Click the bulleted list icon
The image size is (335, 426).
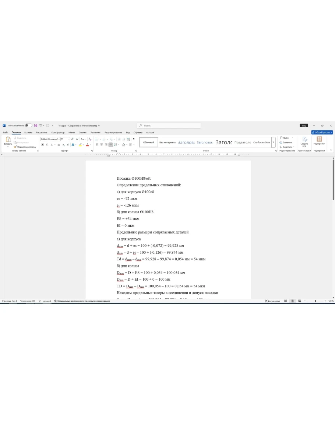pos(97,139)
